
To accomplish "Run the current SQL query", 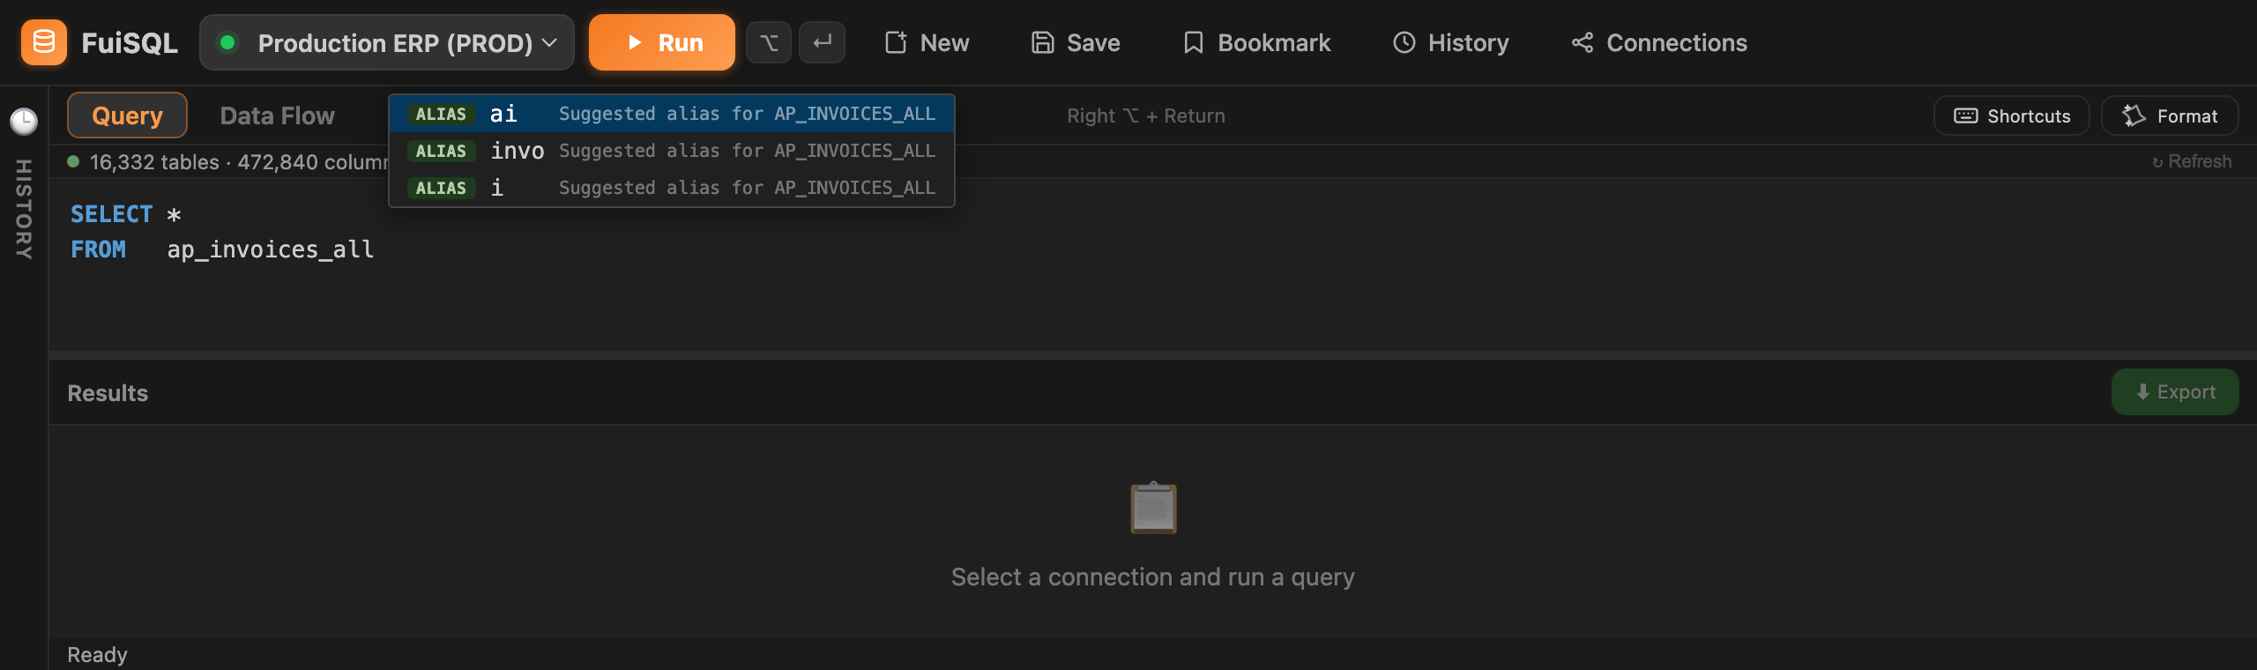I will click(x=662, y=42).
